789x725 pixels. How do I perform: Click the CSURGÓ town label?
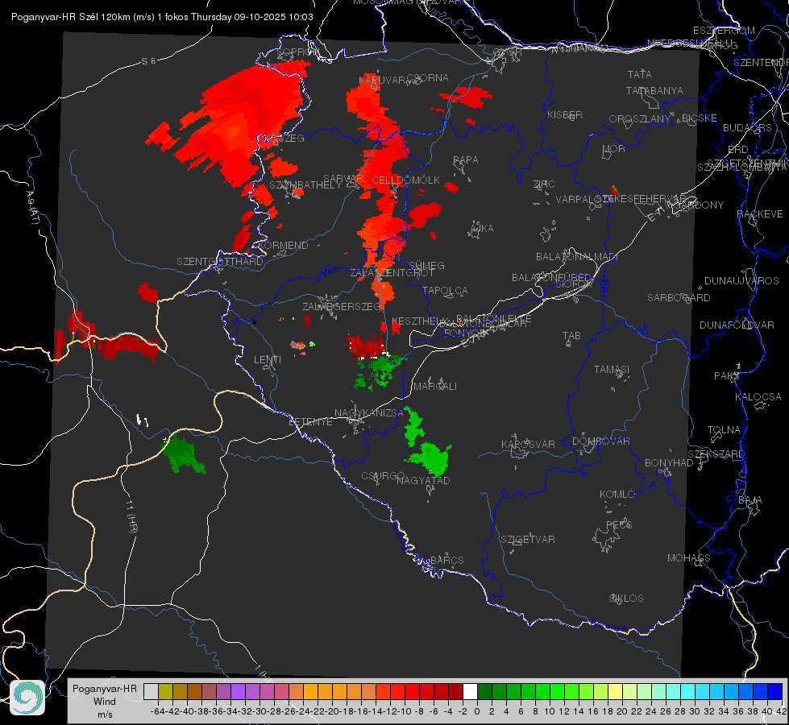[383, 476]
